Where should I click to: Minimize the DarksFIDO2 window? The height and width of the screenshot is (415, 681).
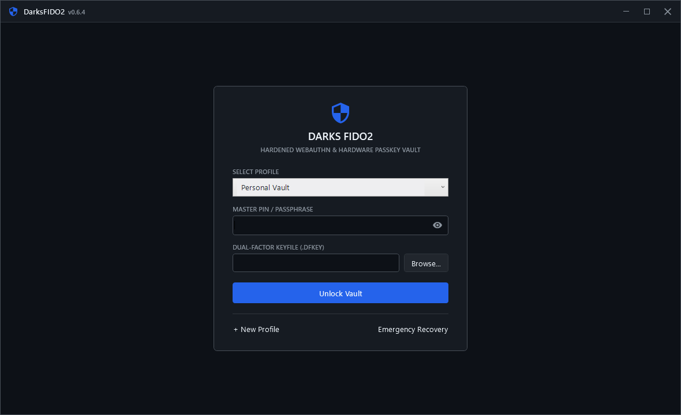pyautogui.click(x=626, y=12)
